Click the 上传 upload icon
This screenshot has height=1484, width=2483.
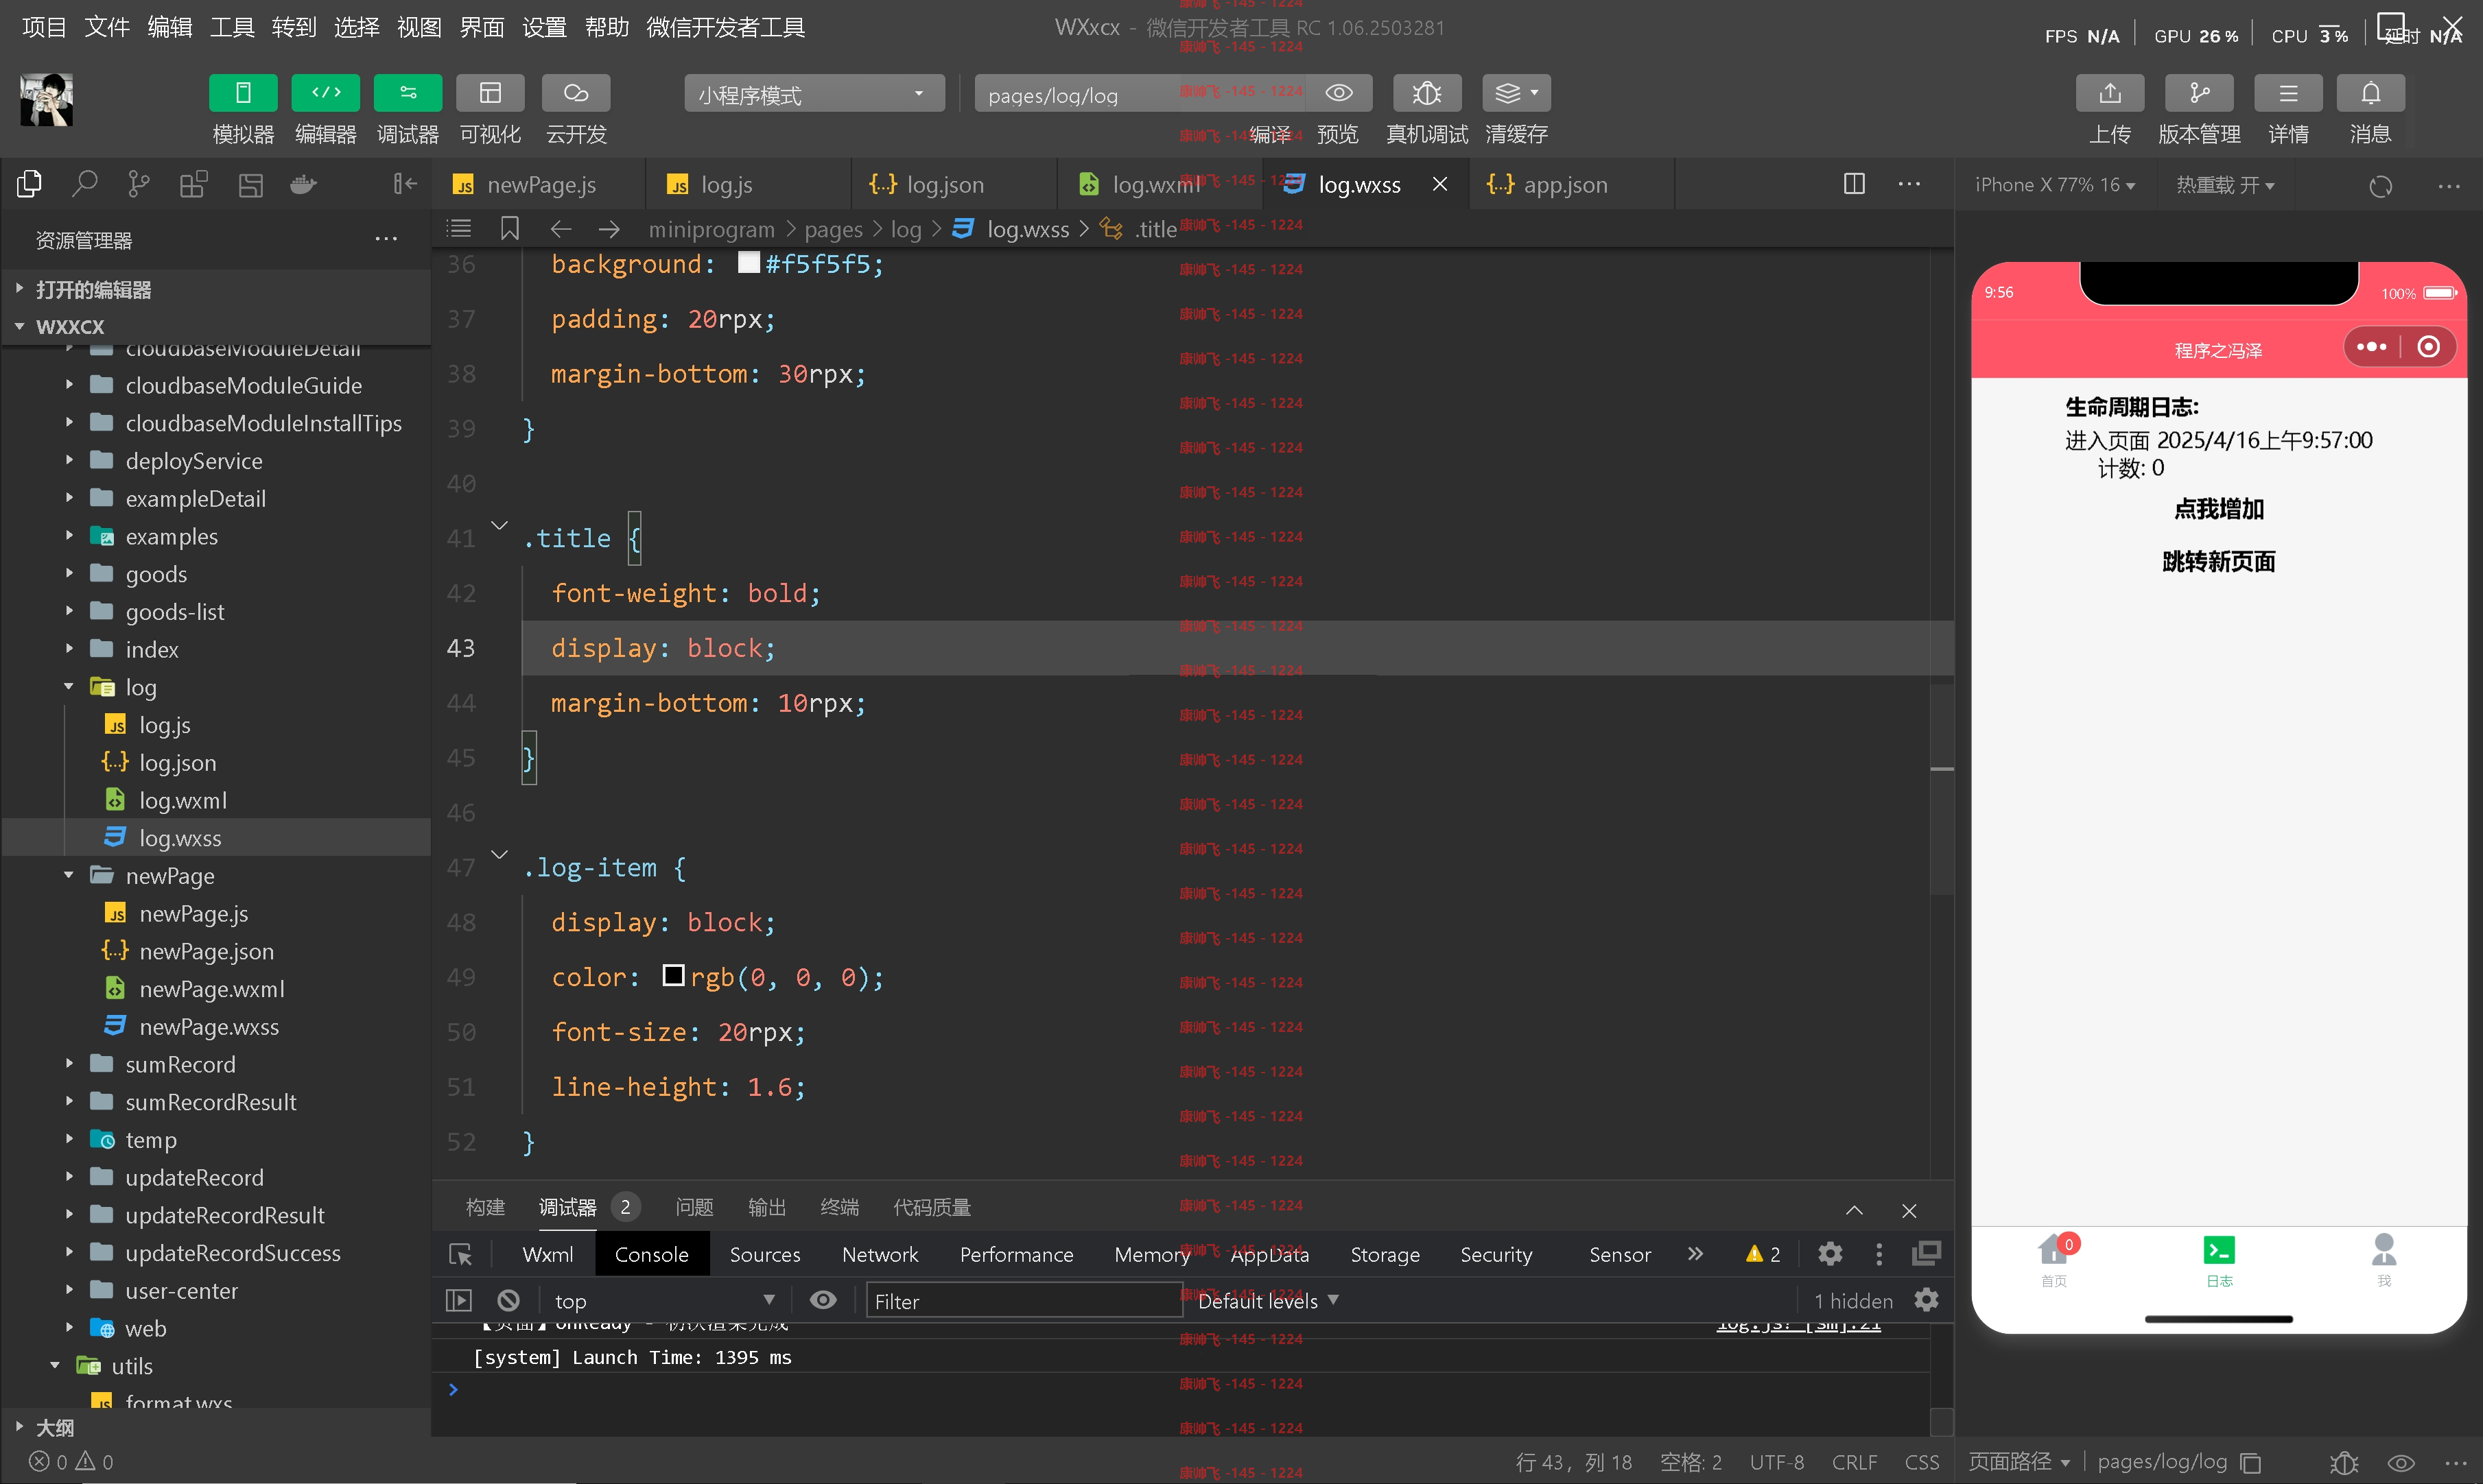tap(2110, 93)
